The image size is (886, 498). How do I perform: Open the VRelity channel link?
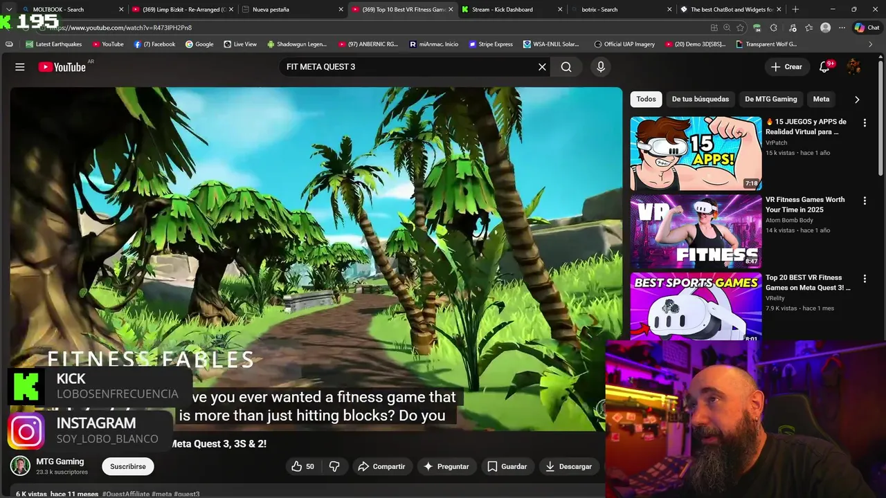click(x=775, y=298)
